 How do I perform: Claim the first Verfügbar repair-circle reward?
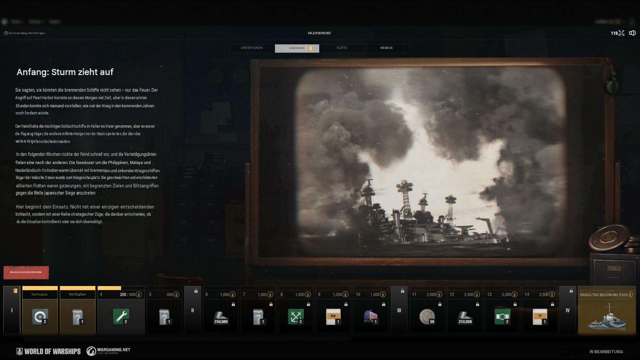(x=40, y=317)
